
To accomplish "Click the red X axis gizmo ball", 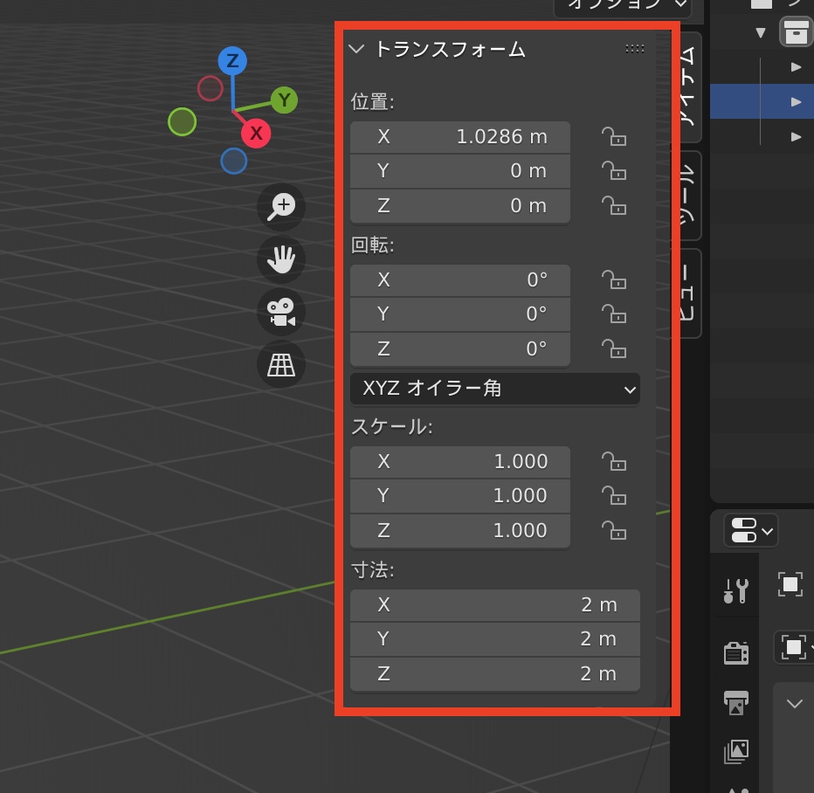I will pos(256,133).
